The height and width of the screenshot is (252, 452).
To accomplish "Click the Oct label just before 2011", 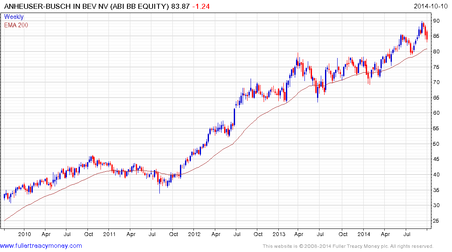I will tap(88, 234).
